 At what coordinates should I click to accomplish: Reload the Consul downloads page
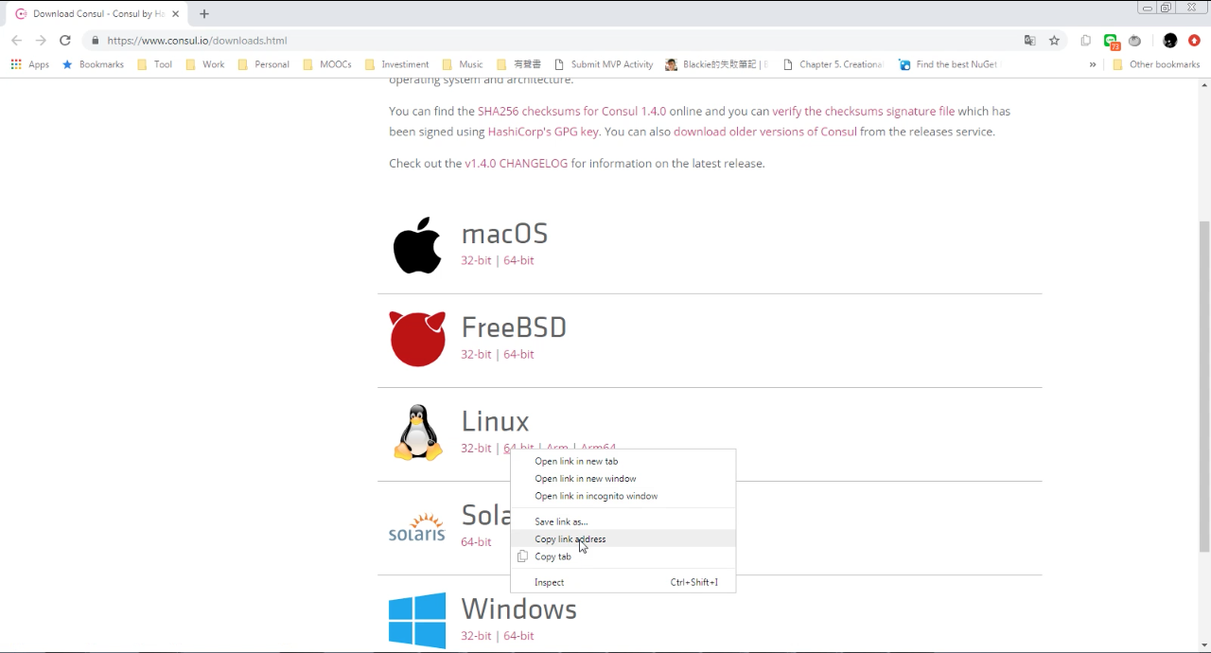[x=65, y=41]
